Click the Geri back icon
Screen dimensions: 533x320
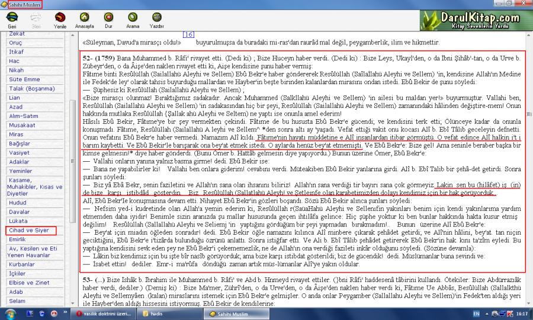coord(11,18)
